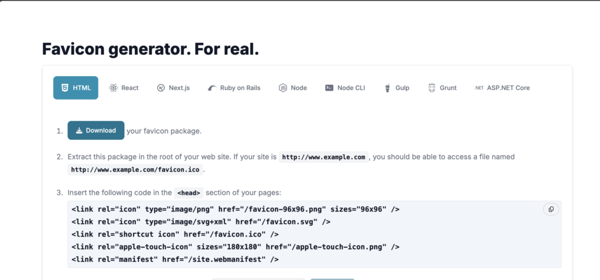Choose the Next.js circled N icon
This screenshot has height=280, width=600.
point(161,88)
